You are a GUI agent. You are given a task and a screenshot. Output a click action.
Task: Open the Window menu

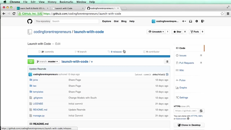coord(81,2)
